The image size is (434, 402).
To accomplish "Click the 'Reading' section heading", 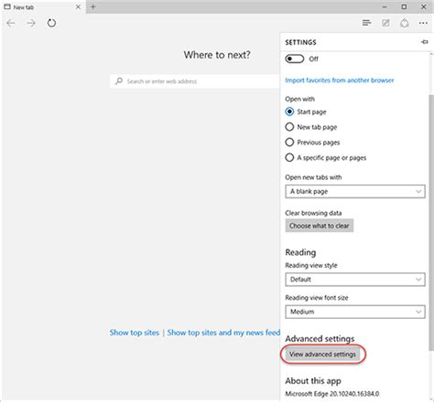I will tap(300, 252).
